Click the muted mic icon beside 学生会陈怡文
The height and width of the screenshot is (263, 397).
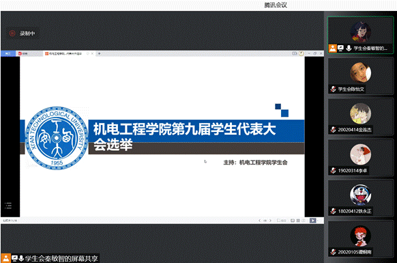tap(333, 89)
